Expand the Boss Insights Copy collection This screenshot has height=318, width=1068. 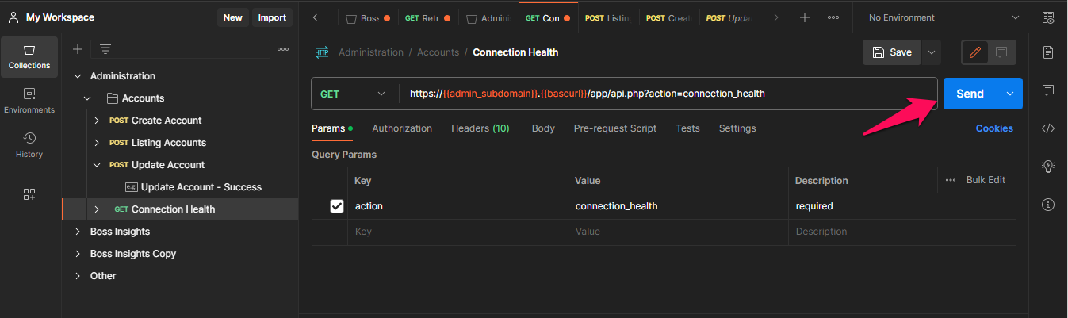(x=77, y=254)
